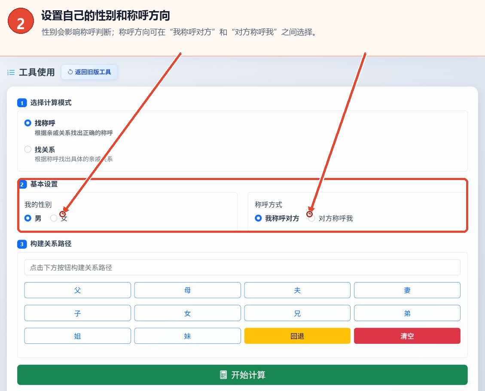The image size is (485, 391).
Task: Add 女 (daughter) button to the path
Action: pos(187,313)
